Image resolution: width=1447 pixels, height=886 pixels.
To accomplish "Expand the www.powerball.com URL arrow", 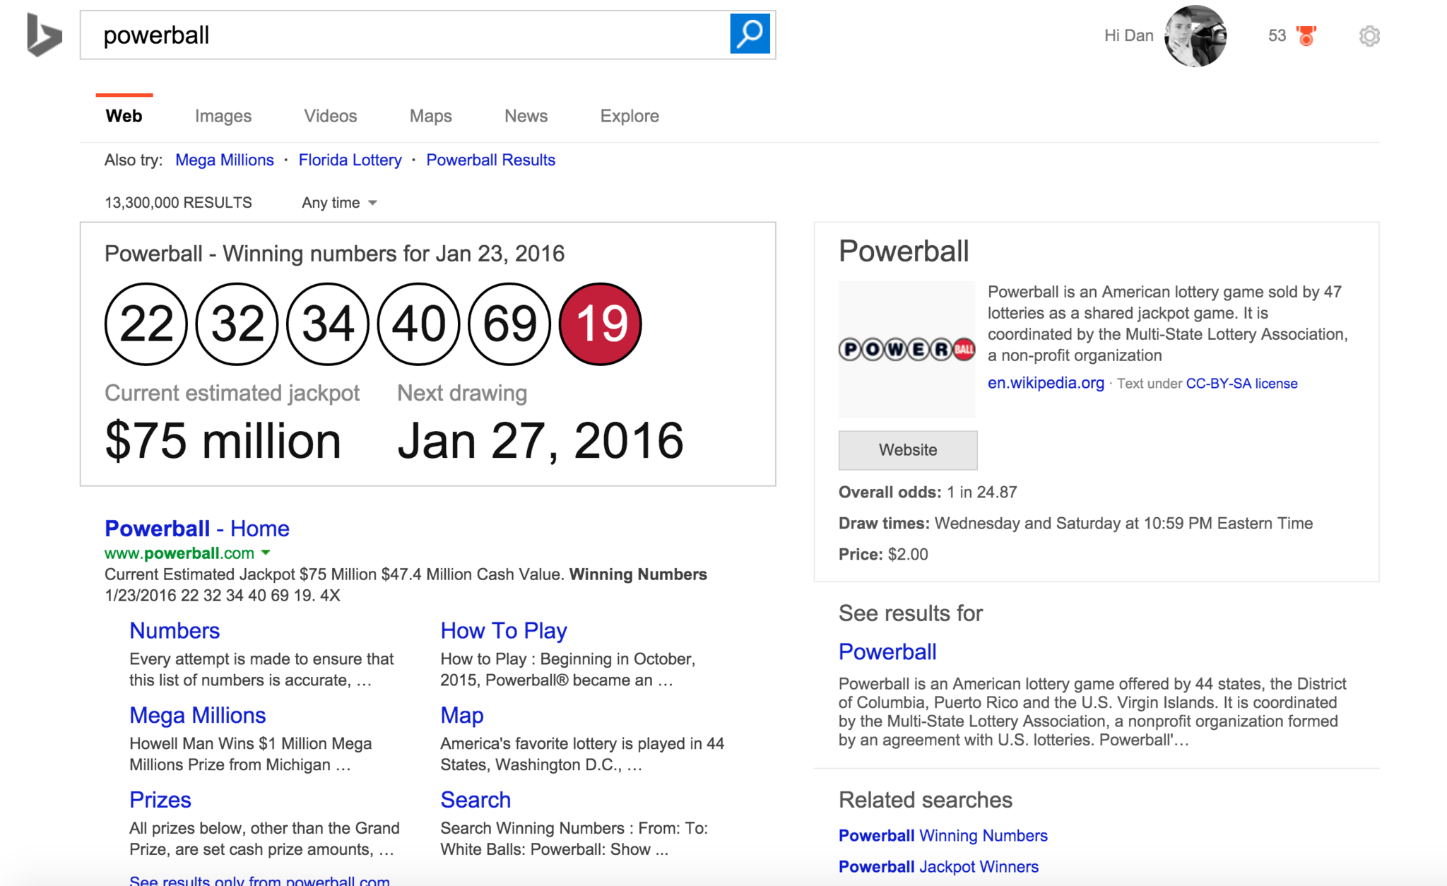I will pos(266,553).
